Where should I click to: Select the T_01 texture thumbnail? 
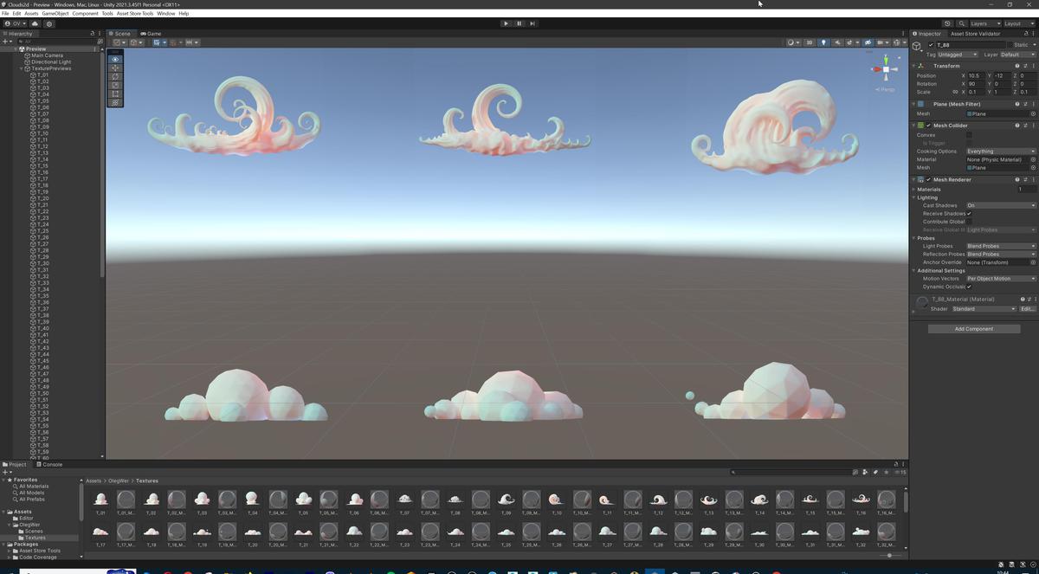[100, 499]
